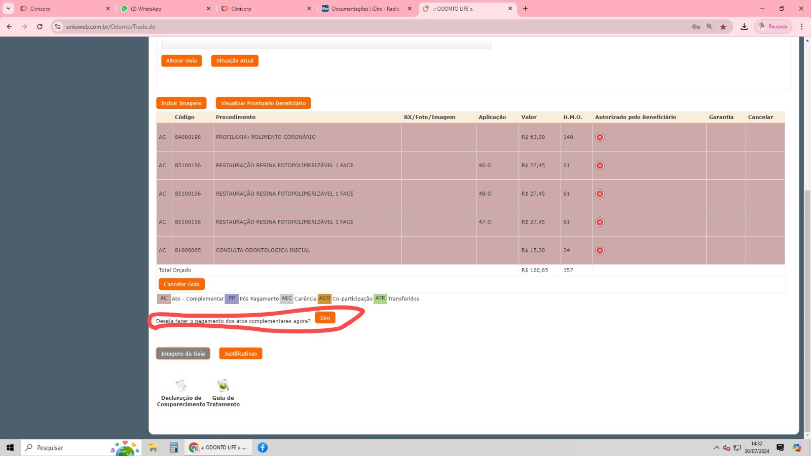Click the AC legend color swatch

pyautogui.click(x=164, y=298)
